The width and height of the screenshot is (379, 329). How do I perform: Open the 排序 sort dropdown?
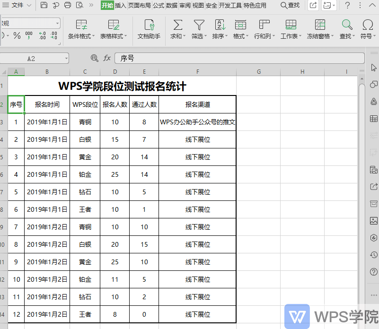pos(220,29)
